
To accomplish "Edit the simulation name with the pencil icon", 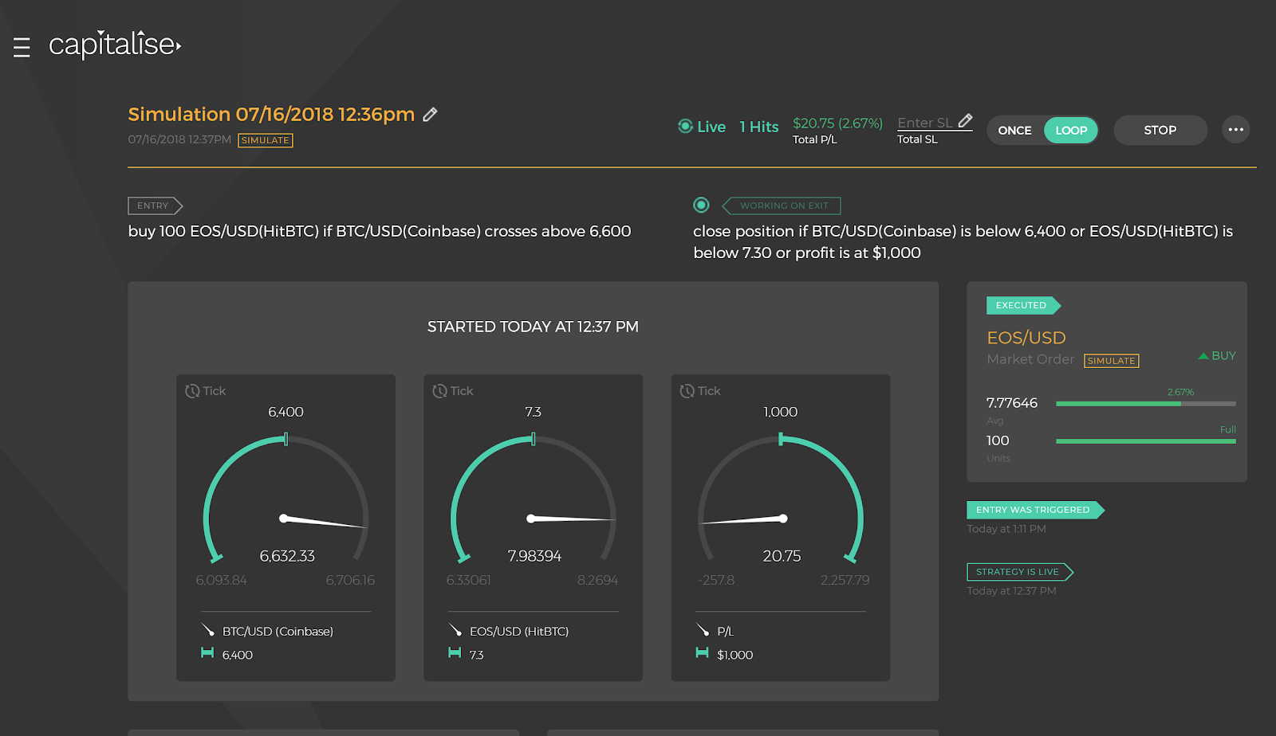I will point(430,115).
